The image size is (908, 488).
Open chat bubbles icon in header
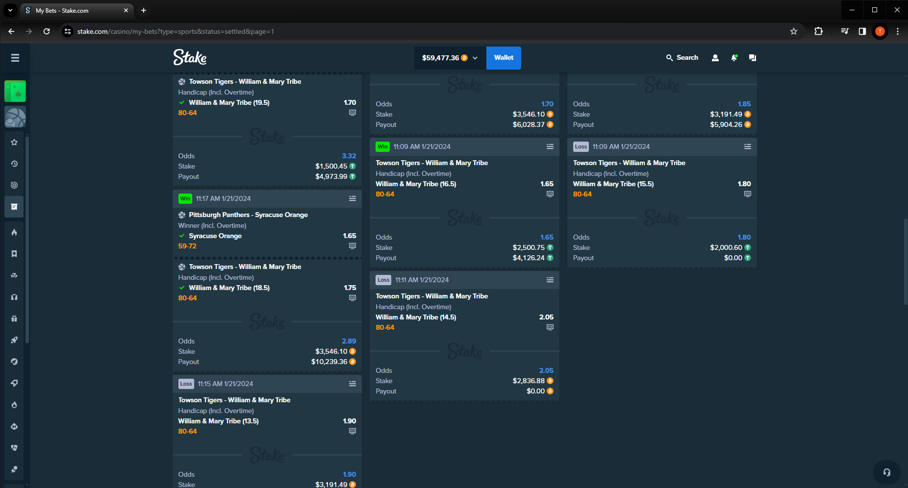(x=753, y=58)
